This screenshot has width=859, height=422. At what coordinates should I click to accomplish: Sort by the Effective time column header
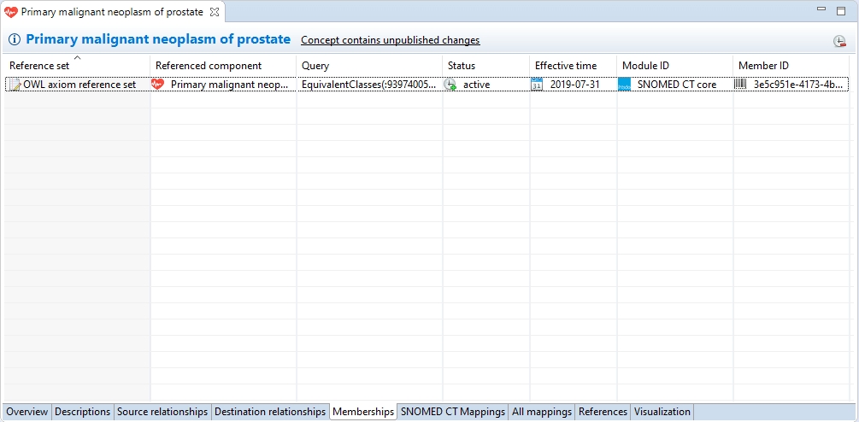565,66
